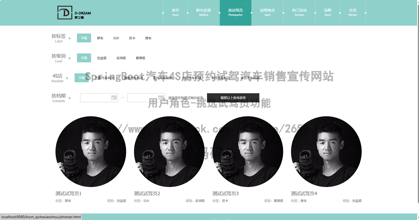Click the 级别：名师级 text
This screenshot has width=419, height=220.
(195, 201)
